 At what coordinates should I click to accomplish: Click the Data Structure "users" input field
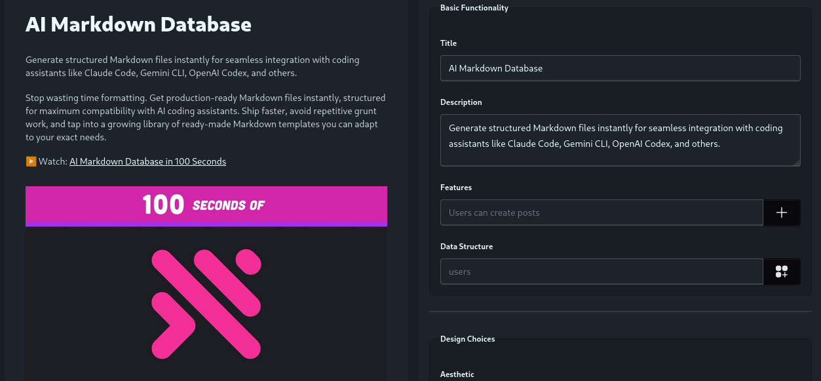(x=601, y=271)
